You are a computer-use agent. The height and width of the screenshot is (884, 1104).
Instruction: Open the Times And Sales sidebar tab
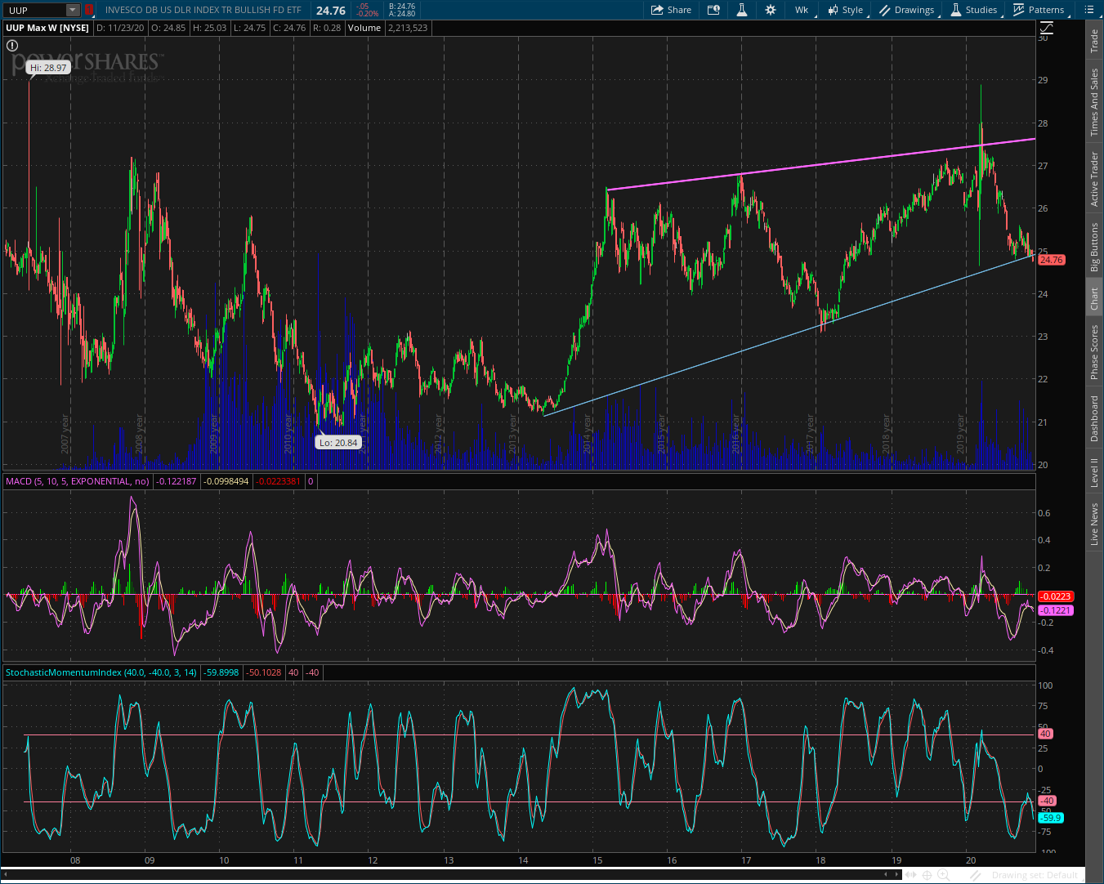[1094, 102]
